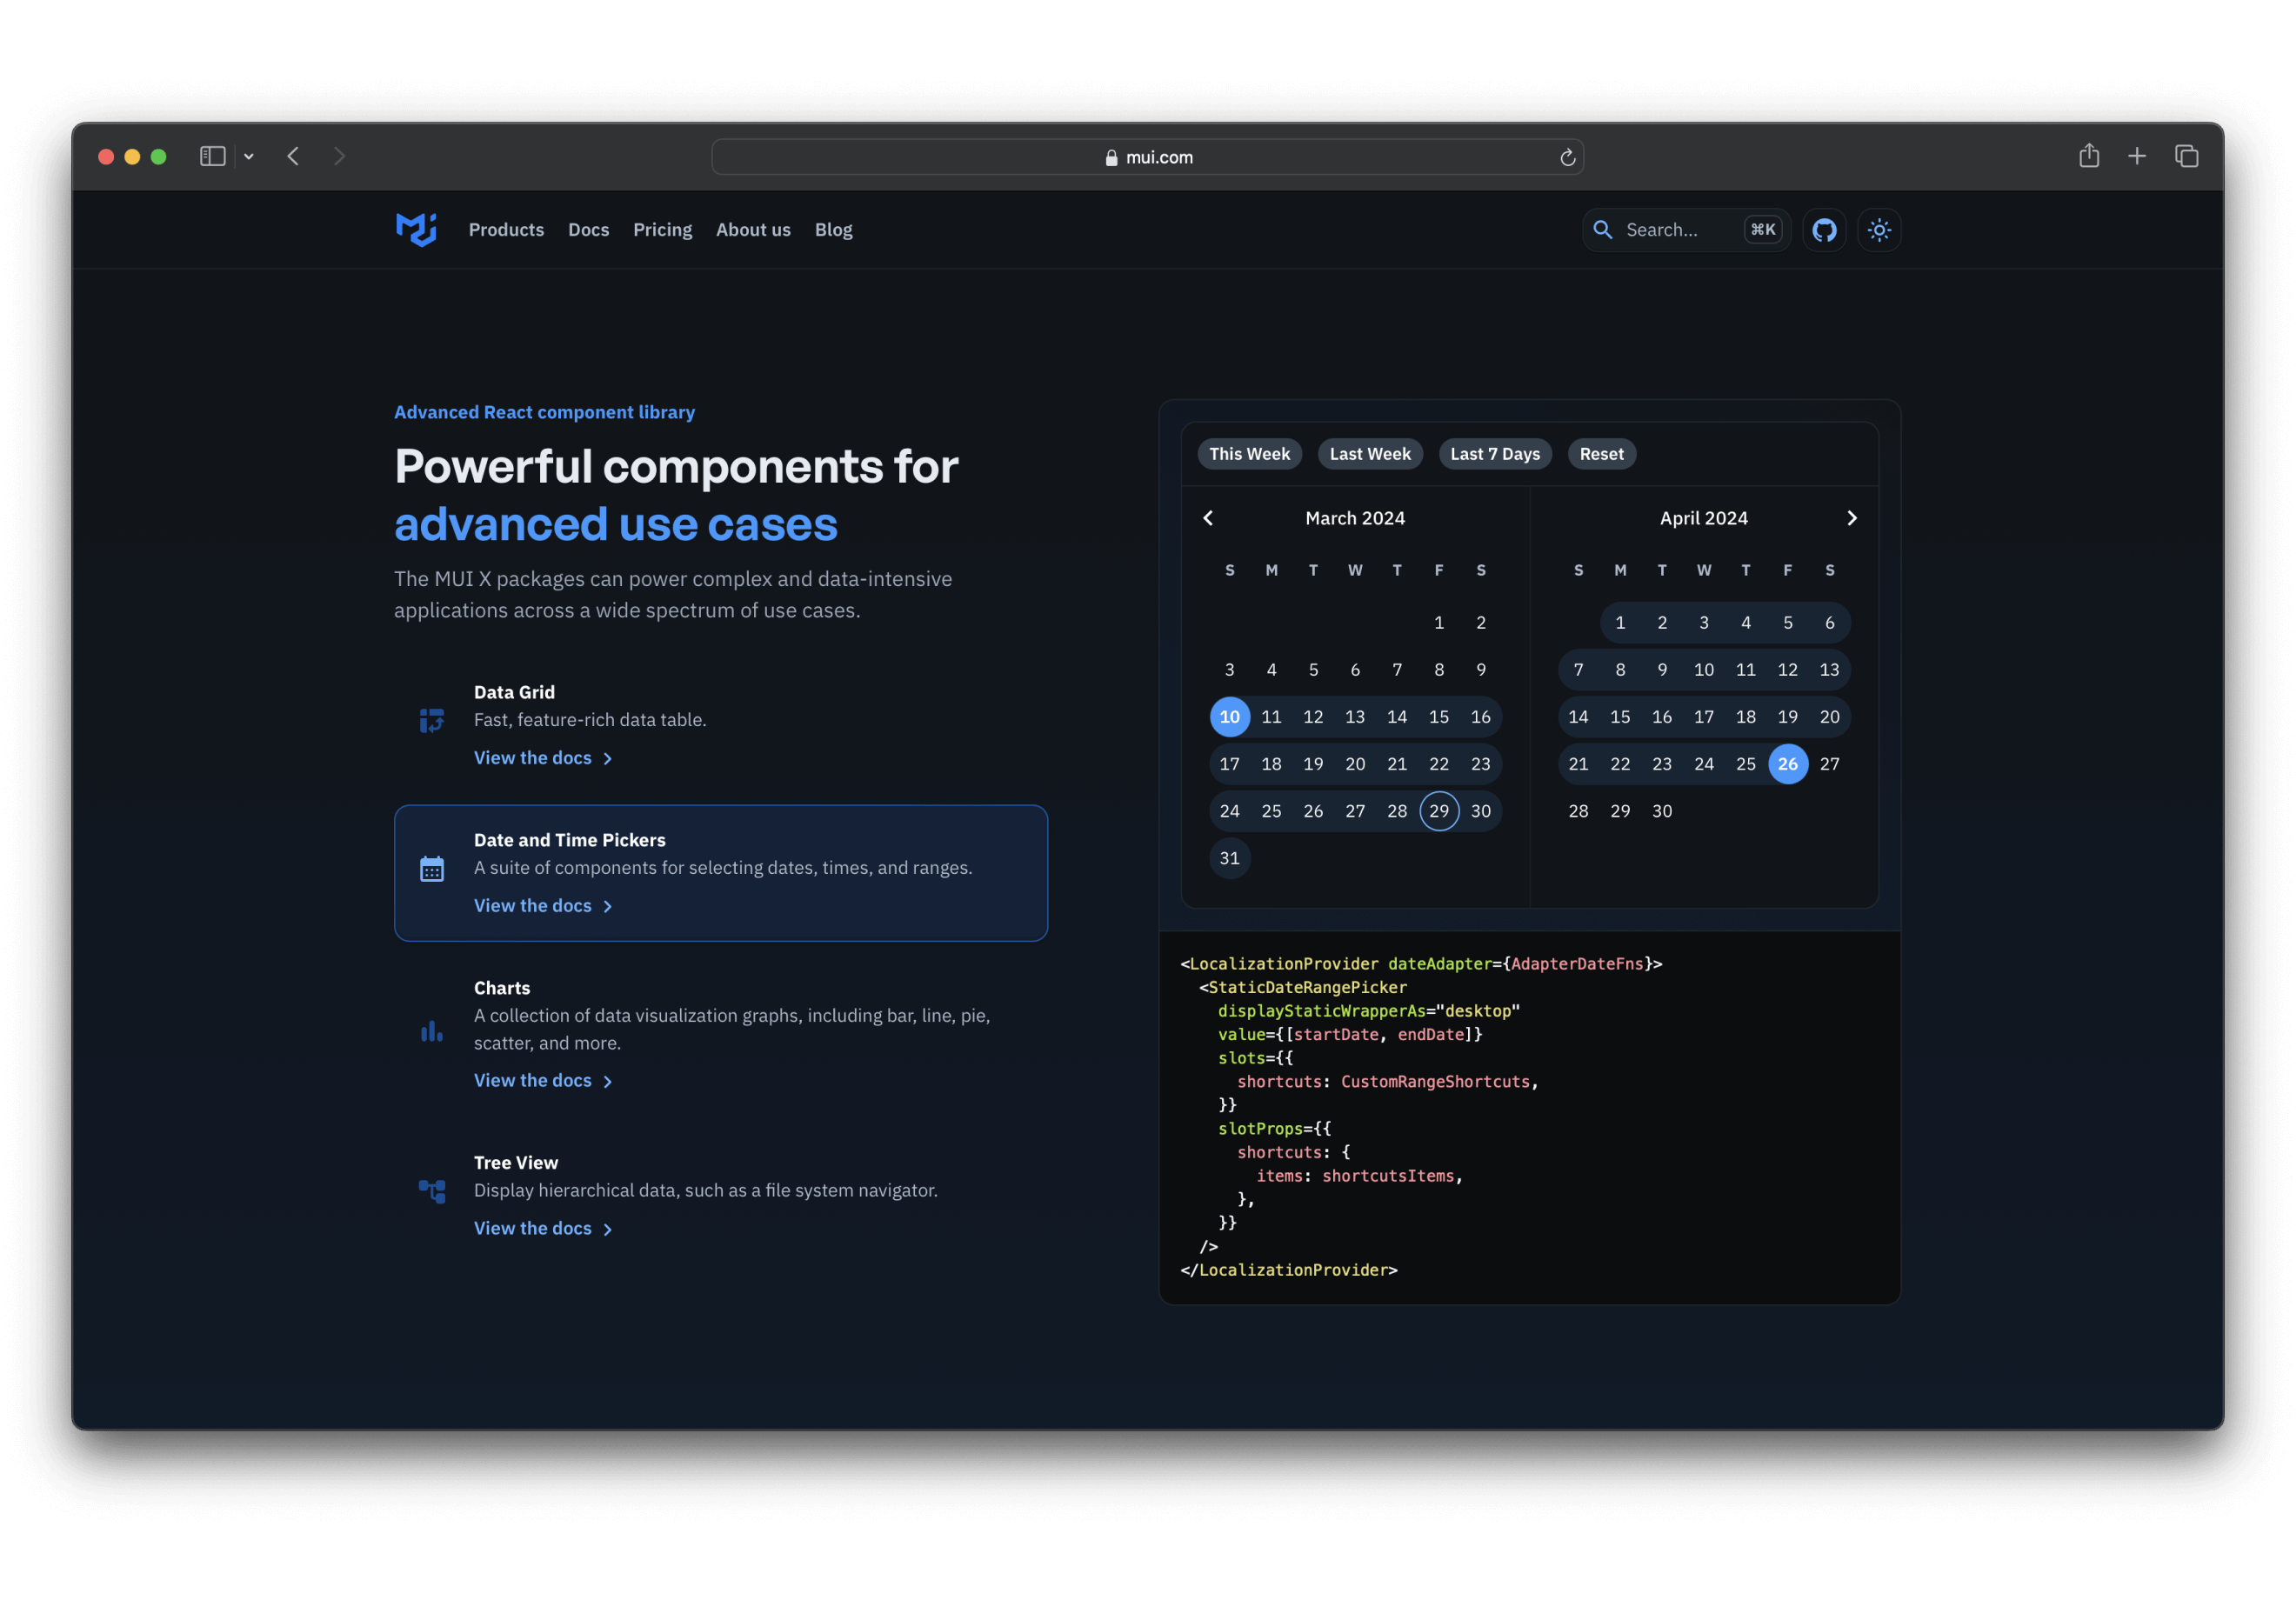Open the Safari share icon
This screenshot has height=1600, width=2296.
pyautogui.click(x=2089, y=155)
